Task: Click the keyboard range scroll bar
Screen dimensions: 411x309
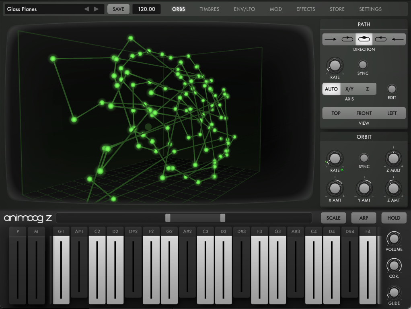Action: (x=184, y=218)
